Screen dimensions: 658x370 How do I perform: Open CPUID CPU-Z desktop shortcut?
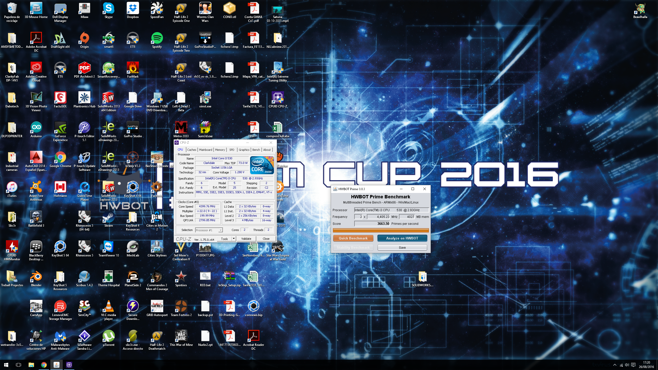[278, 100]
